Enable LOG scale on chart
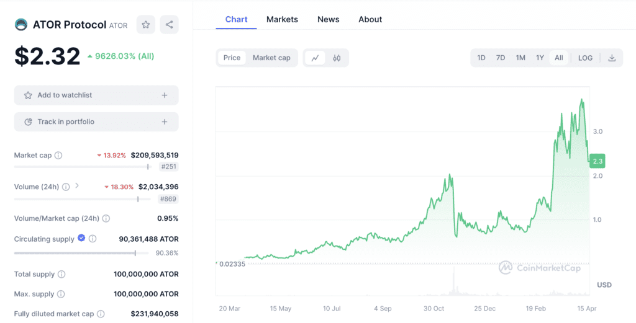 click(x=585, y=58)
